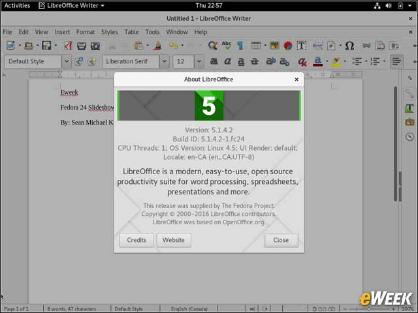Viewport: 418px width, 313px height.
Task: Click volume icon in system tray
Action: tap(389, 6)
